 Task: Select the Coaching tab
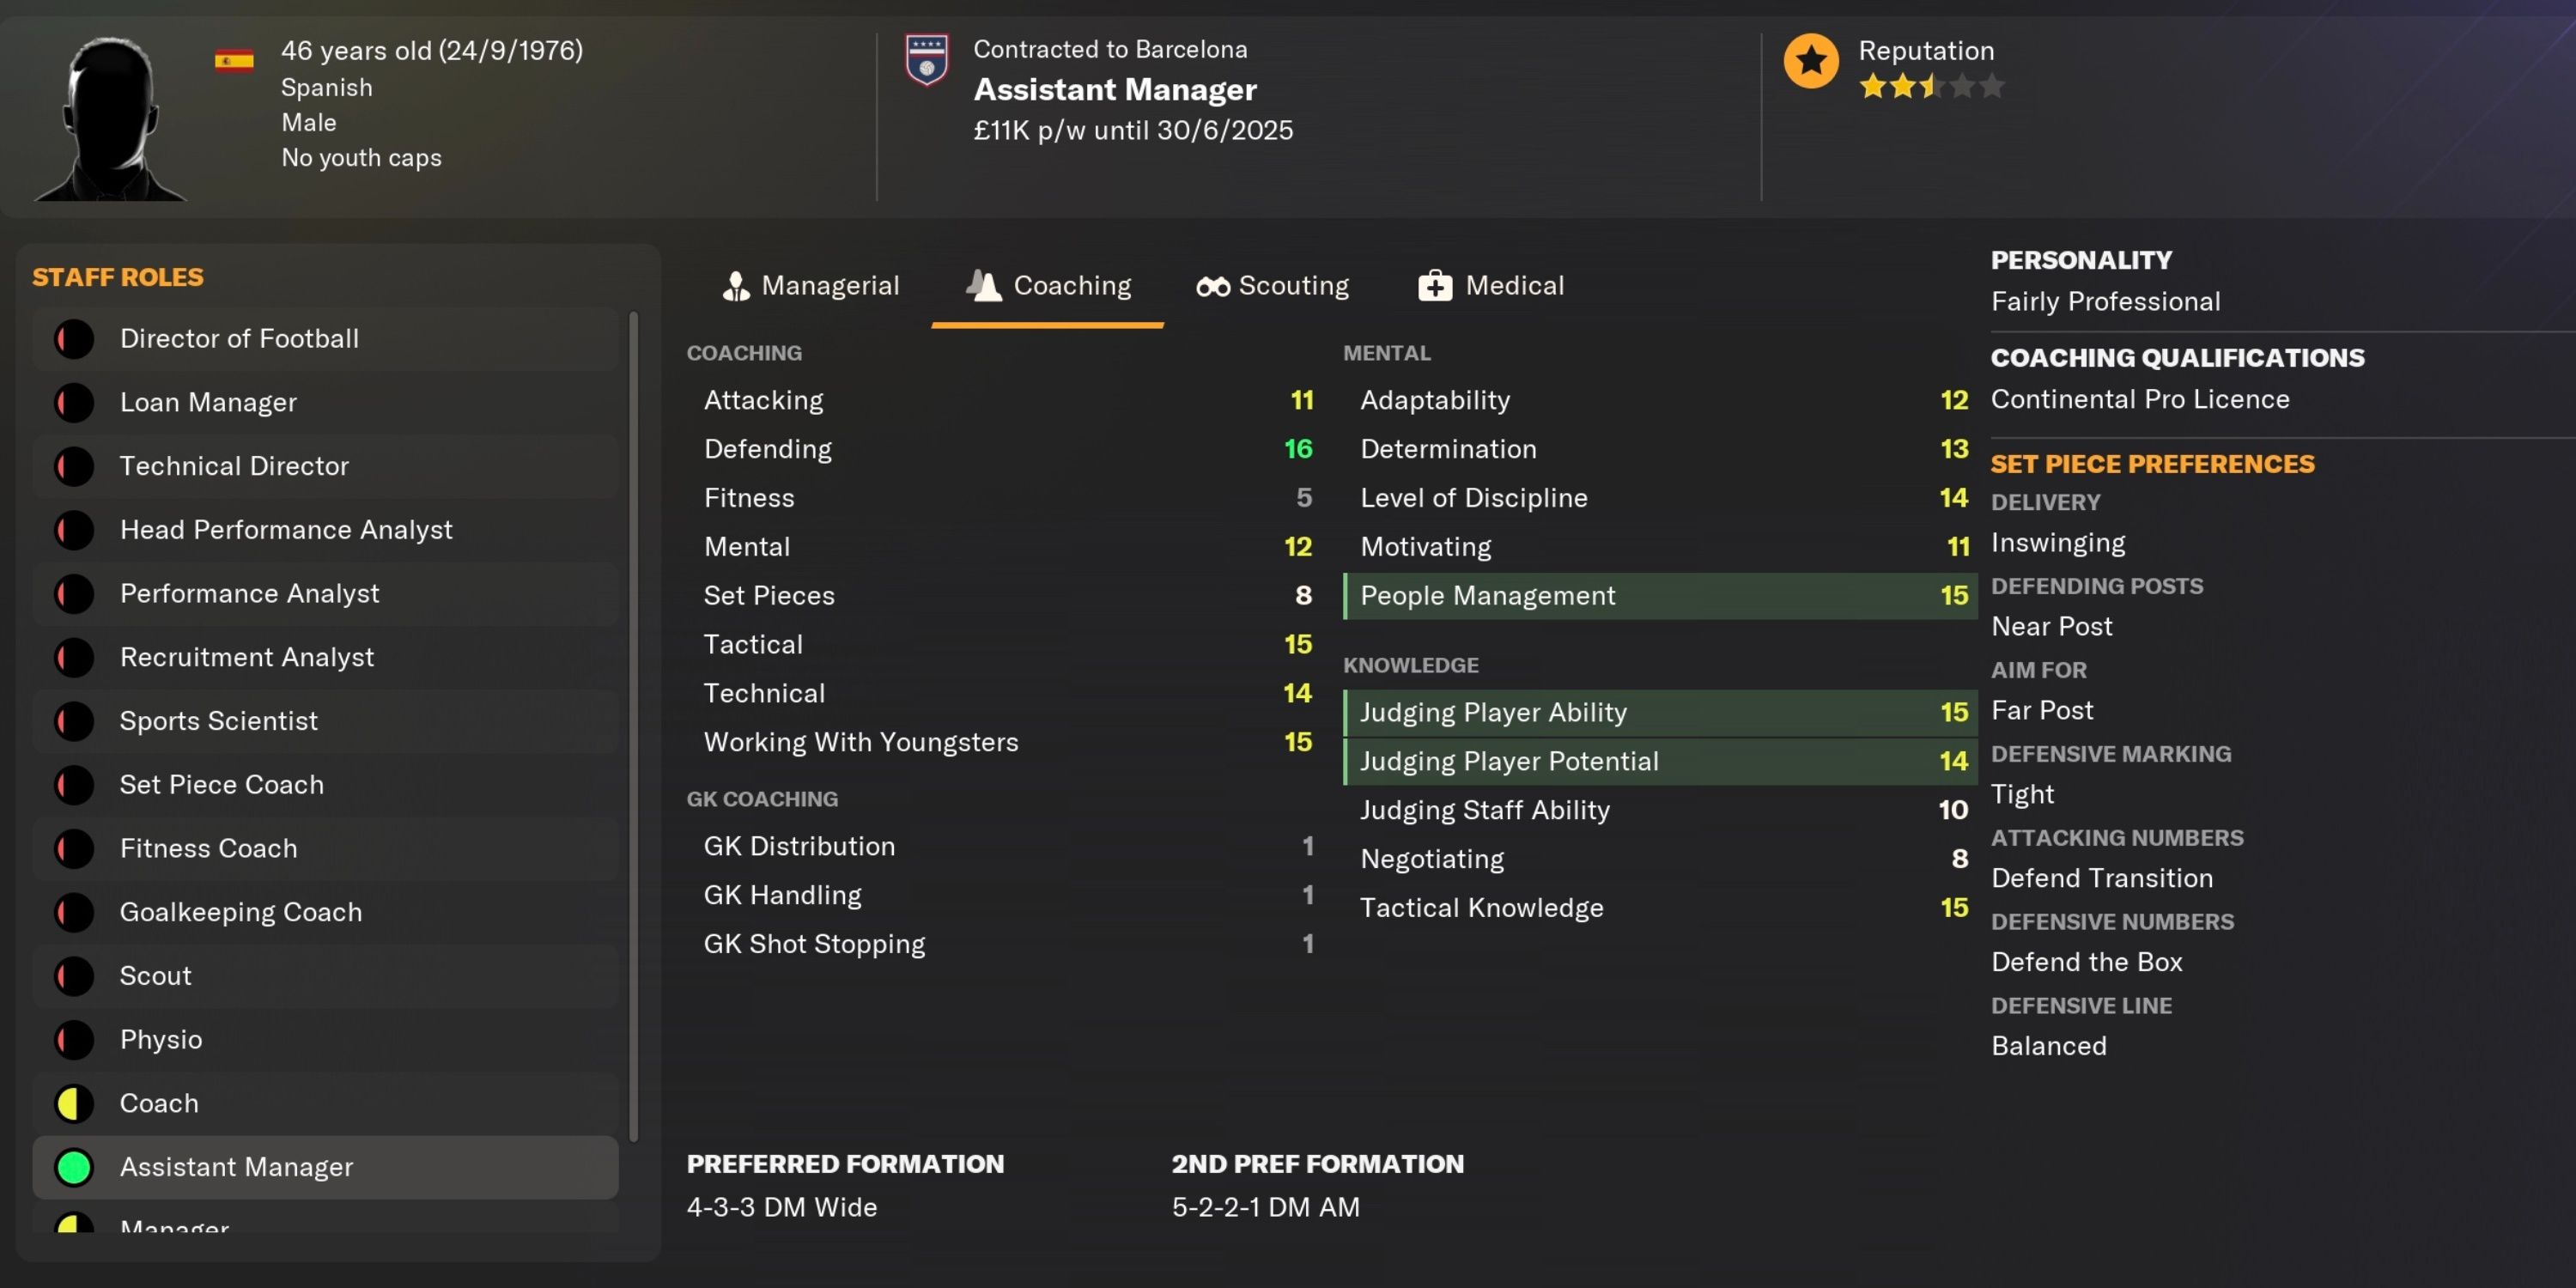1048,286
